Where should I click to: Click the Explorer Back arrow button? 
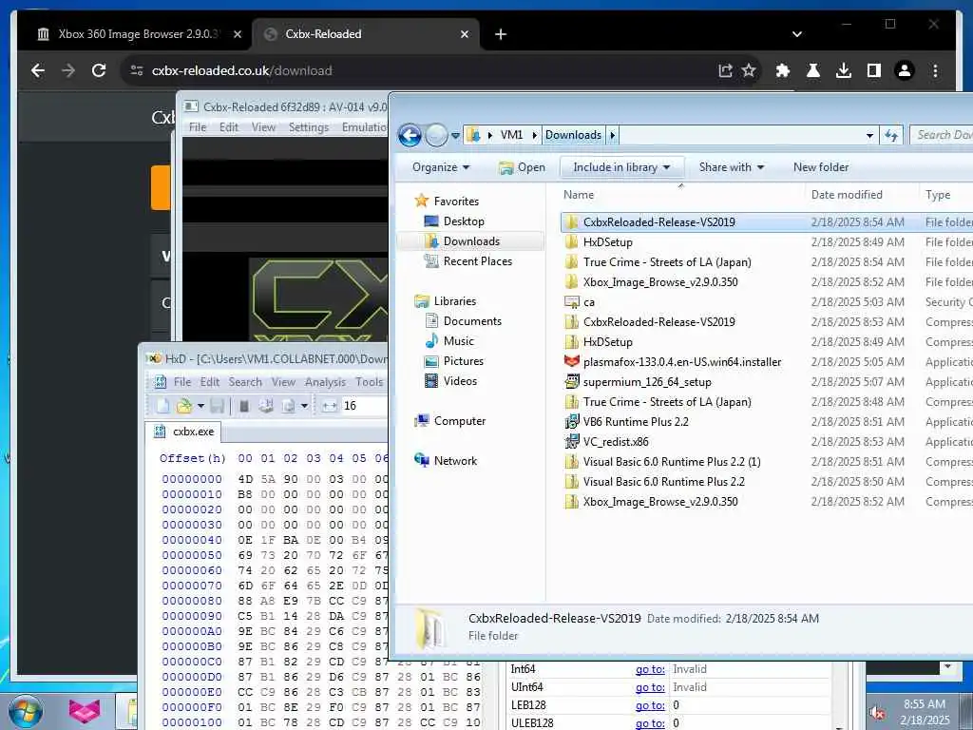410,135
